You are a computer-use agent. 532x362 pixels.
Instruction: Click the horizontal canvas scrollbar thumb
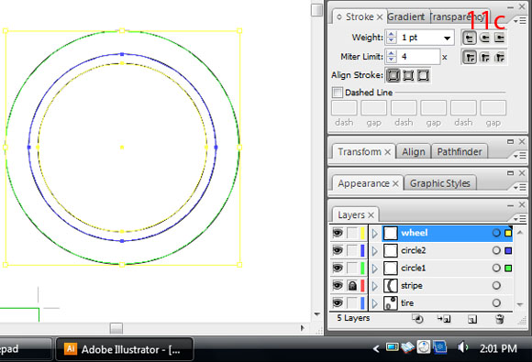click(116, 328)
